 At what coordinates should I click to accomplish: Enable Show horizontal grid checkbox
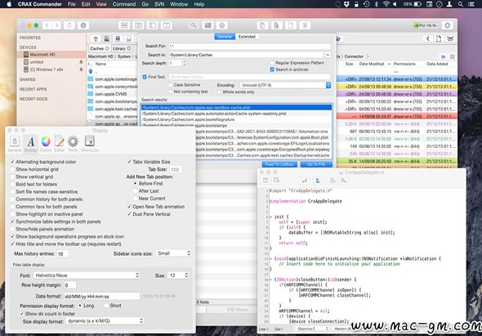12,169
